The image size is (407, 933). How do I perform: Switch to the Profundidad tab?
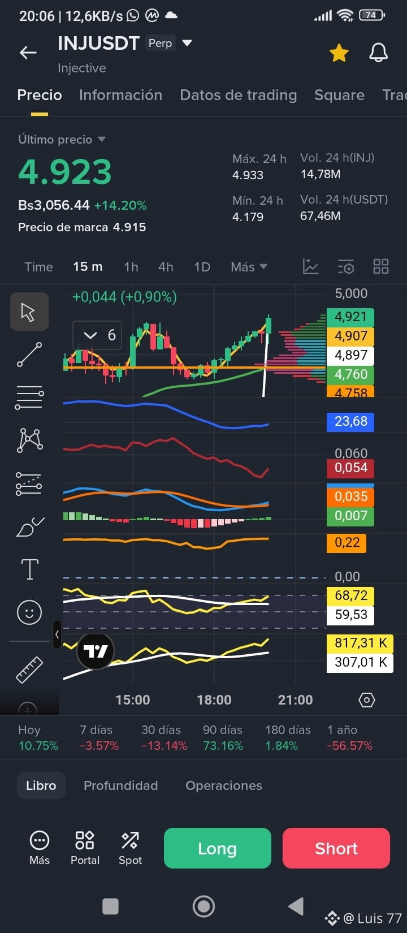120,785
